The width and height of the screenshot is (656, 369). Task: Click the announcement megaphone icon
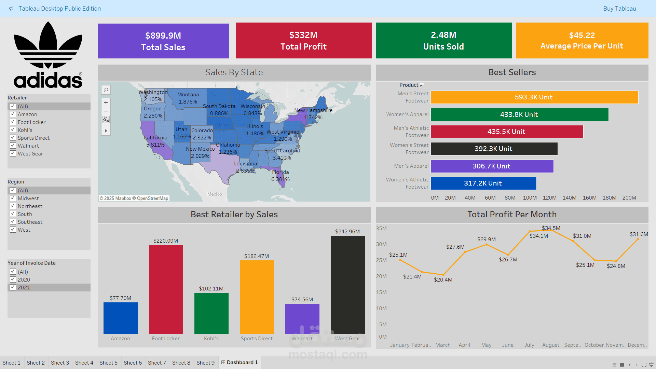pyautogui.click(x=11, y=9)
